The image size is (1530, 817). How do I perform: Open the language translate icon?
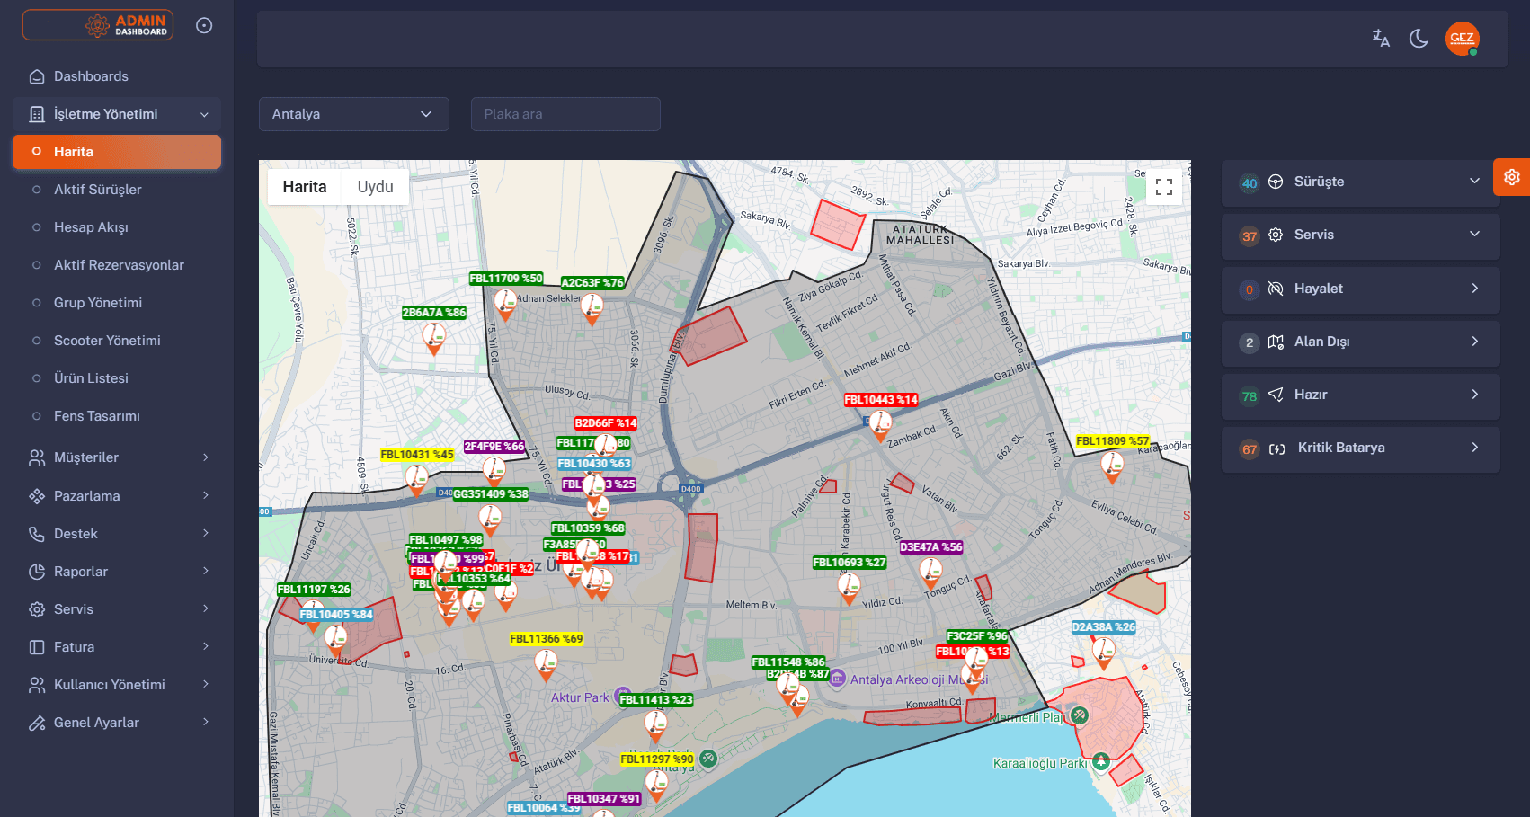1381,38
